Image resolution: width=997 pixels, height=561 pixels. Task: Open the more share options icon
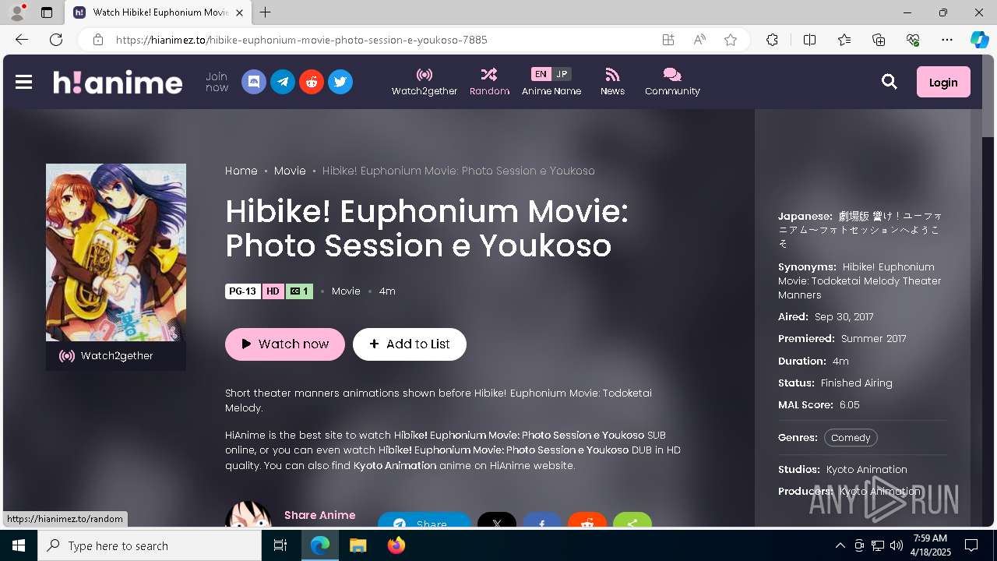point(632,520)
